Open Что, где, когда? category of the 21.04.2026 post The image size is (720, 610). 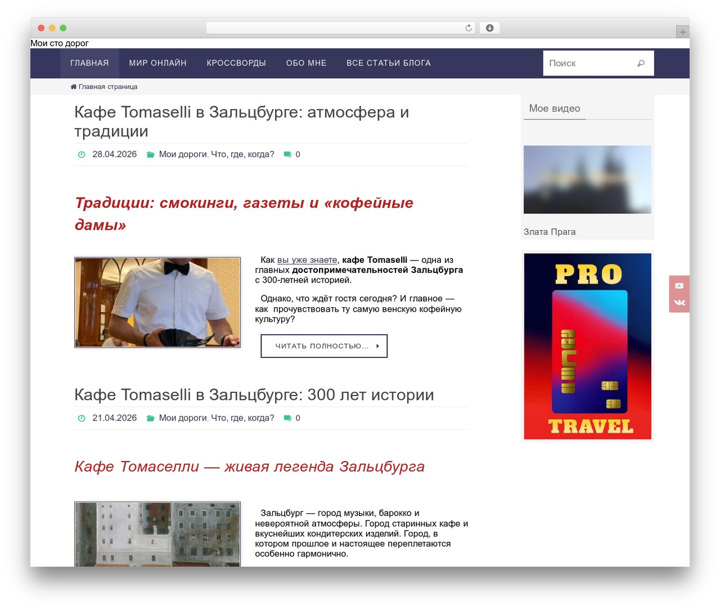click(242, 418)
